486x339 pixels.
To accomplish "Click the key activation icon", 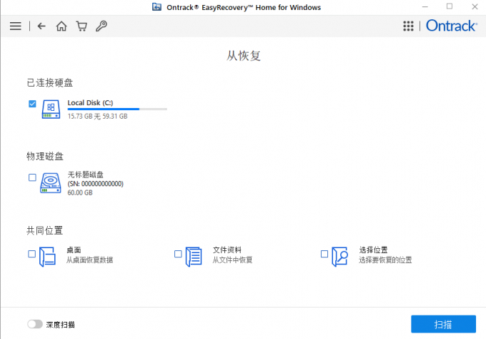I will 101,26.
